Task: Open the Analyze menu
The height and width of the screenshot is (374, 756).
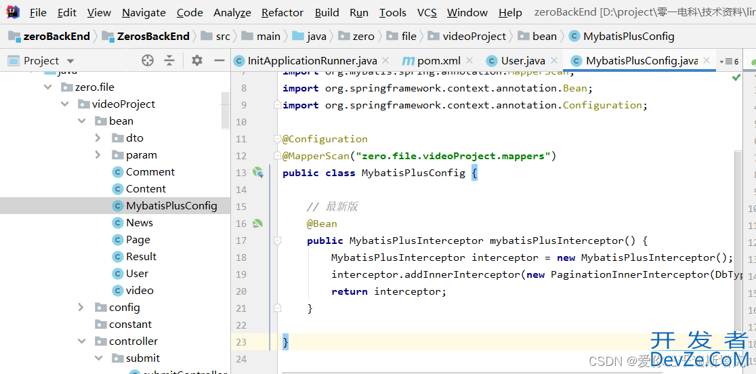Action: (x=232, y=12)
